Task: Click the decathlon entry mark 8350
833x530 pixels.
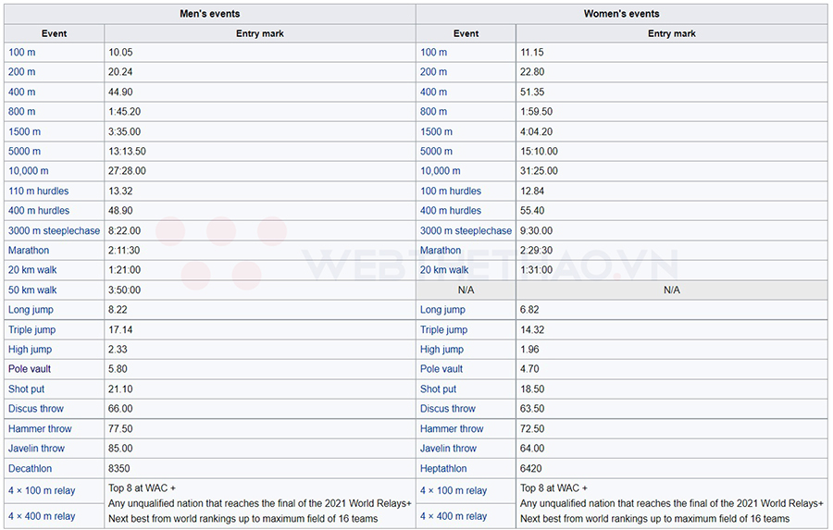Action: click(119, 468)
